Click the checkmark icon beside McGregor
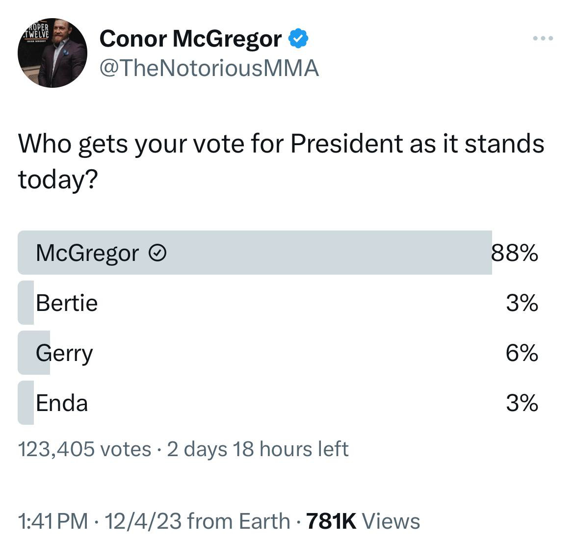The height and width of the screenshot is (540, 574). pyautogui.click(x=157, y=254)
